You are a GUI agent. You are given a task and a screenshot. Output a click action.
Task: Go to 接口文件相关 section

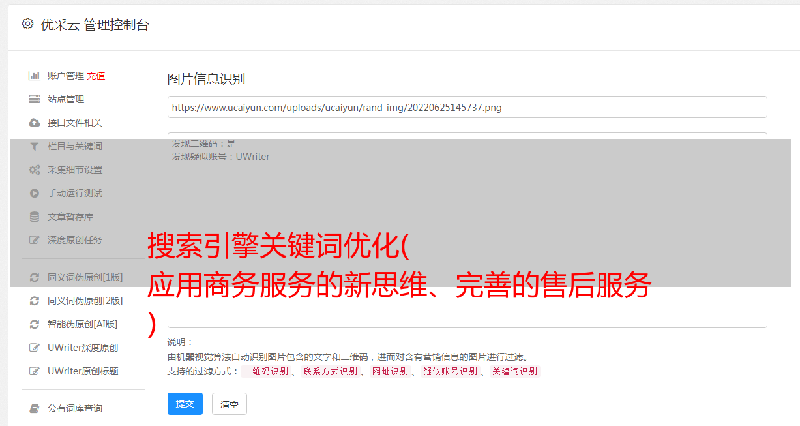[x=75, y=123]
